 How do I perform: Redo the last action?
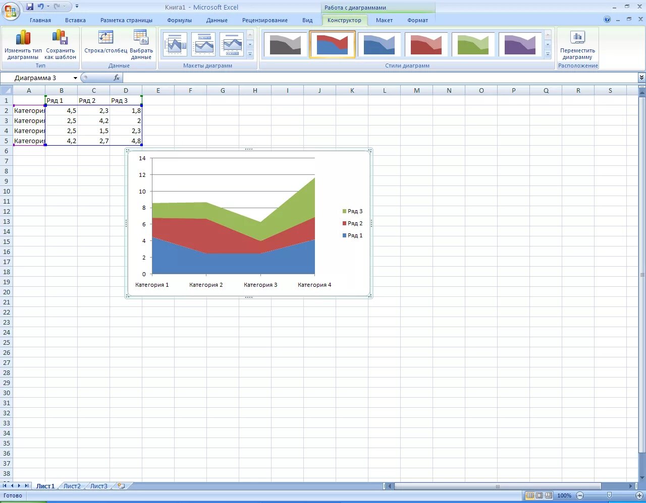[x=57, y=7]
